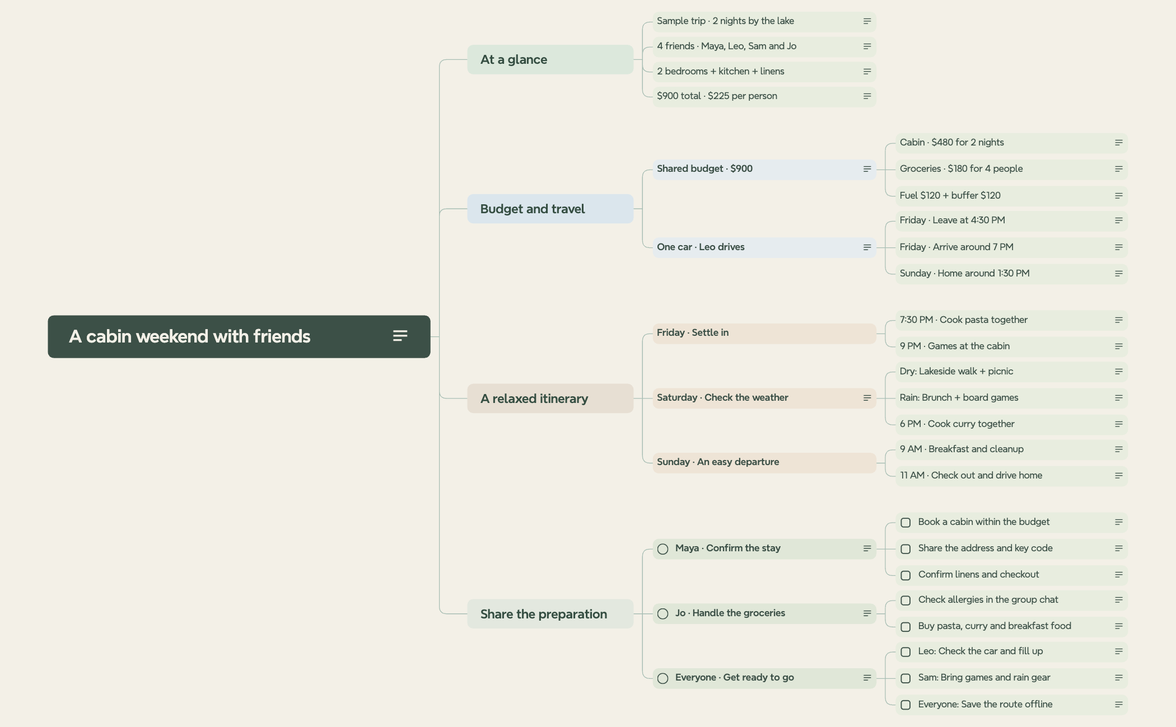Viewport: 1176px width, 727px height.
Task: Select the At a glance branch node
Action: click(550, 59)
